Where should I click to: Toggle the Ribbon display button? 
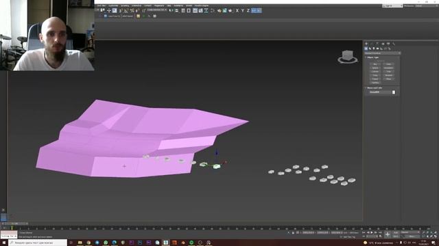pos(195,11)
